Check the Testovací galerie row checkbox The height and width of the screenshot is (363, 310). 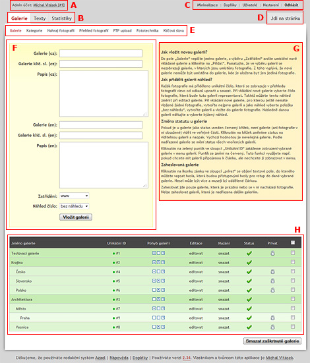[293, 253]
